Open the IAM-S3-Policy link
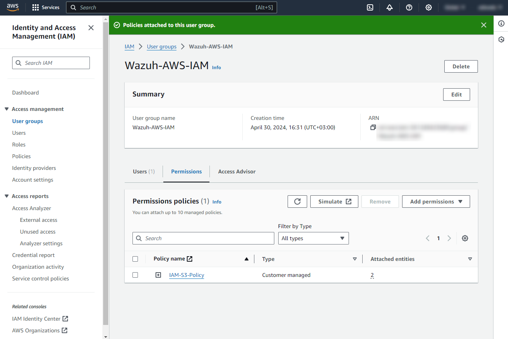 (x=186, y=275)
